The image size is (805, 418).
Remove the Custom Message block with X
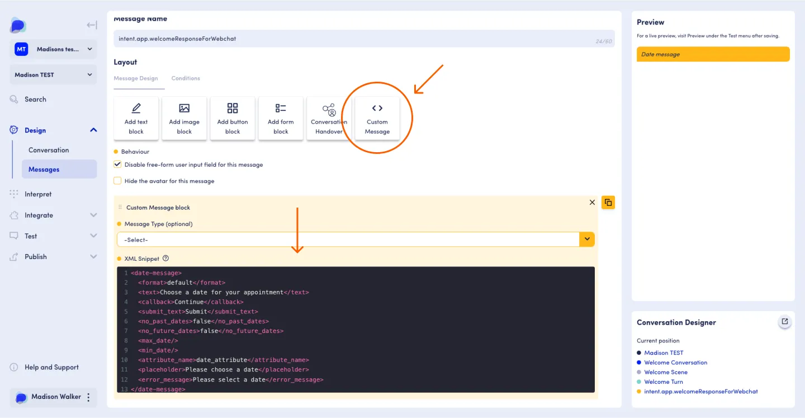pos(592,203)
